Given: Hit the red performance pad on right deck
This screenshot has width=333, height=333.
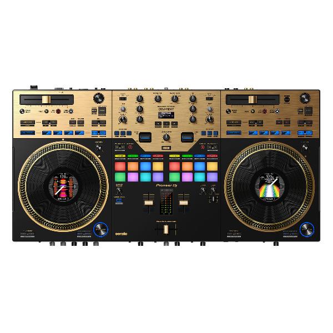Looking at the screenshot, I should pos(175,167).
